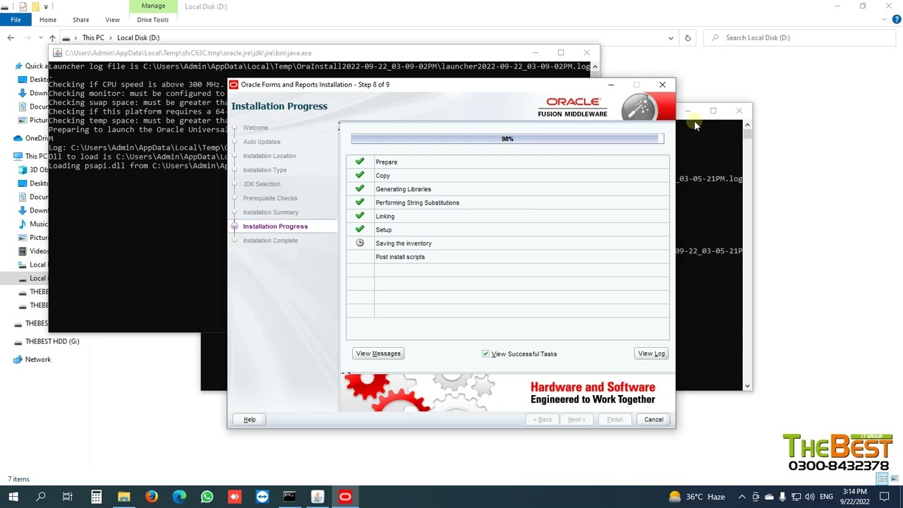Click the Properties icon in quick access toolbar
903x508 pixels.
click(x=23, y=6)
